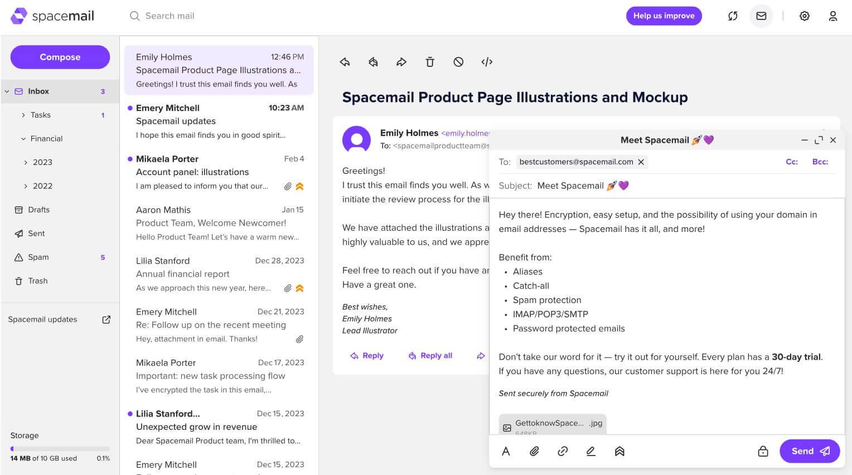Click the storage usage progress bar
The image size is (852, 475).
point(60,448)
